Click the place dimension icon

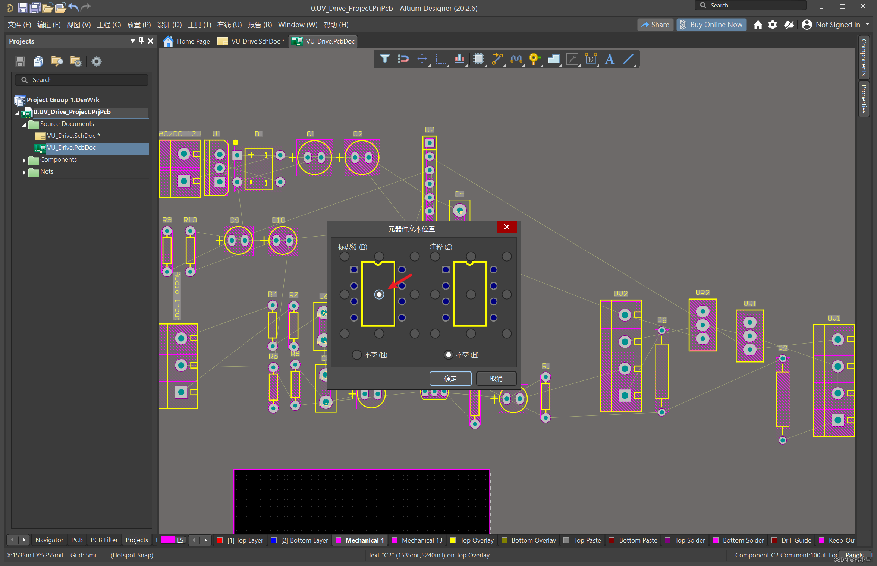pos(591,59)
